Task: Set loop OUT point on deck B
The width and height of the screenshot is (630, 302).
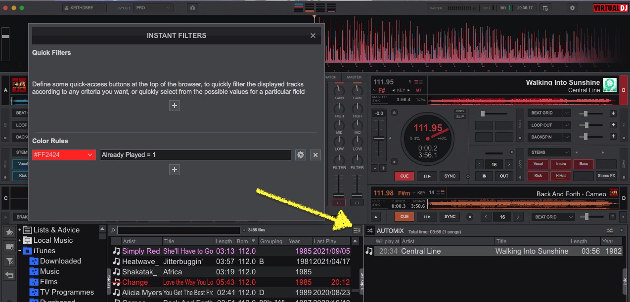Action: (x=504, y=176)
